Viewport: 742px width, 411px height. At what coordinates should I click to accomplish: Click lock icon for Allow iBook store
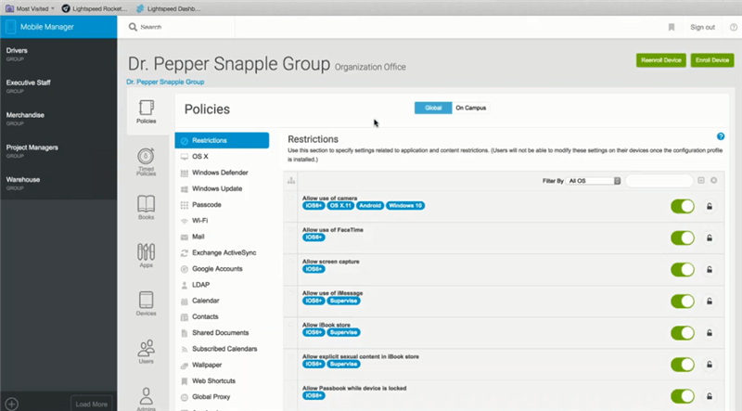(x=710, y=333)
